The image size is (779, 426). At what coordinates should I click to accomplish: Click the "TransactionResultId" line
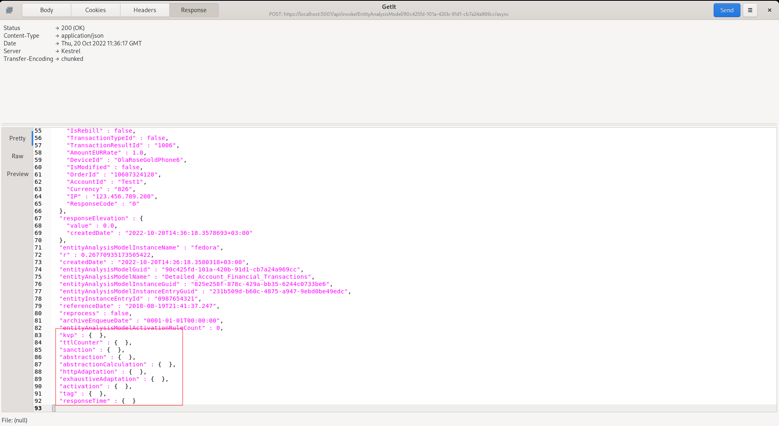[123, 145]
